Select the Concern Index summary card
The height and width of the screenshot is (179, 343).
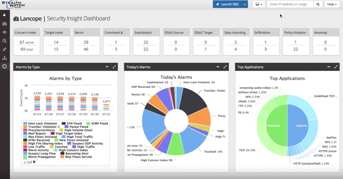pyautogui.click(x=27, y=42)
